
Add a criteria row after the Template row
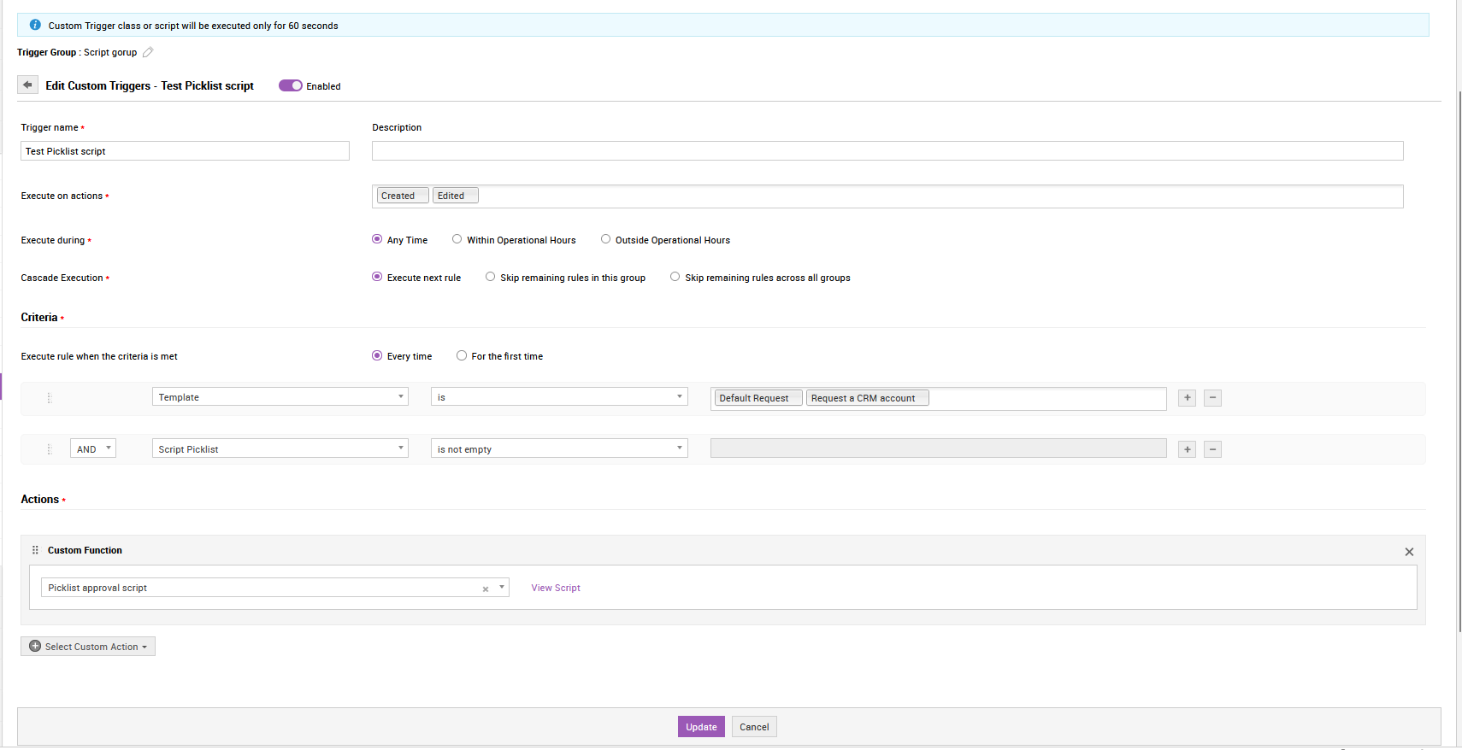tap(1187, 398)
